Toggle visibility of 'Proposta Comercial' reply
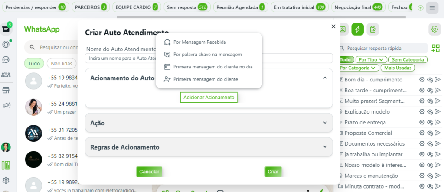 point(430,133)
